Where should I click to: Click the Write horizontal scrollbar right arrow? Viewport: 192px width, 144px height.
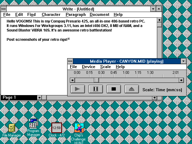coord(155,97)
